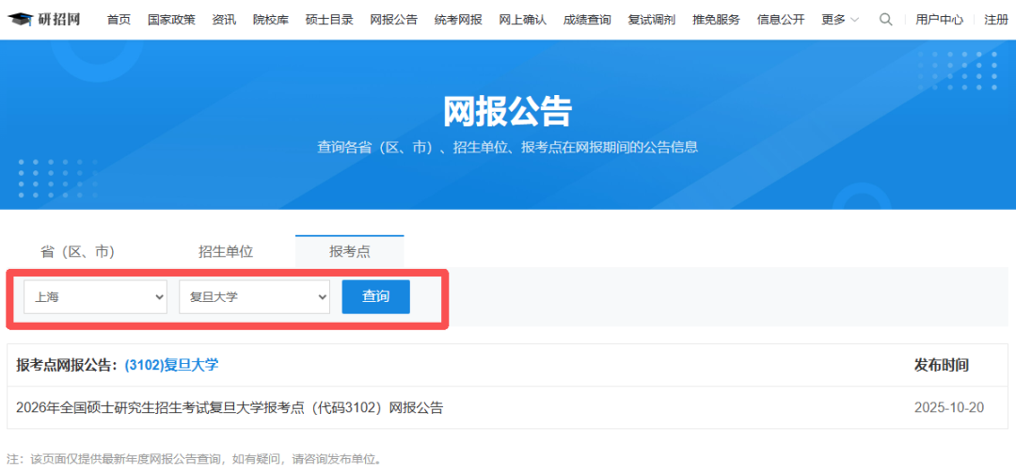Open 国家政策 menu item
This screenshot has height=475, width=1016.
coord(171,20)
